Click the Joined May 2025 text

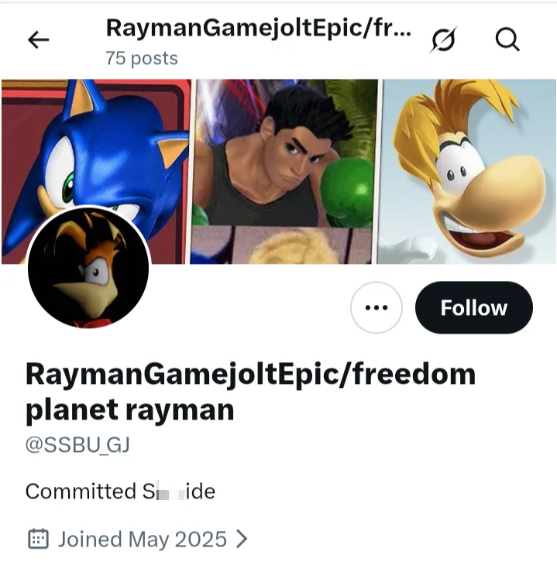click(x=142, y=539)
